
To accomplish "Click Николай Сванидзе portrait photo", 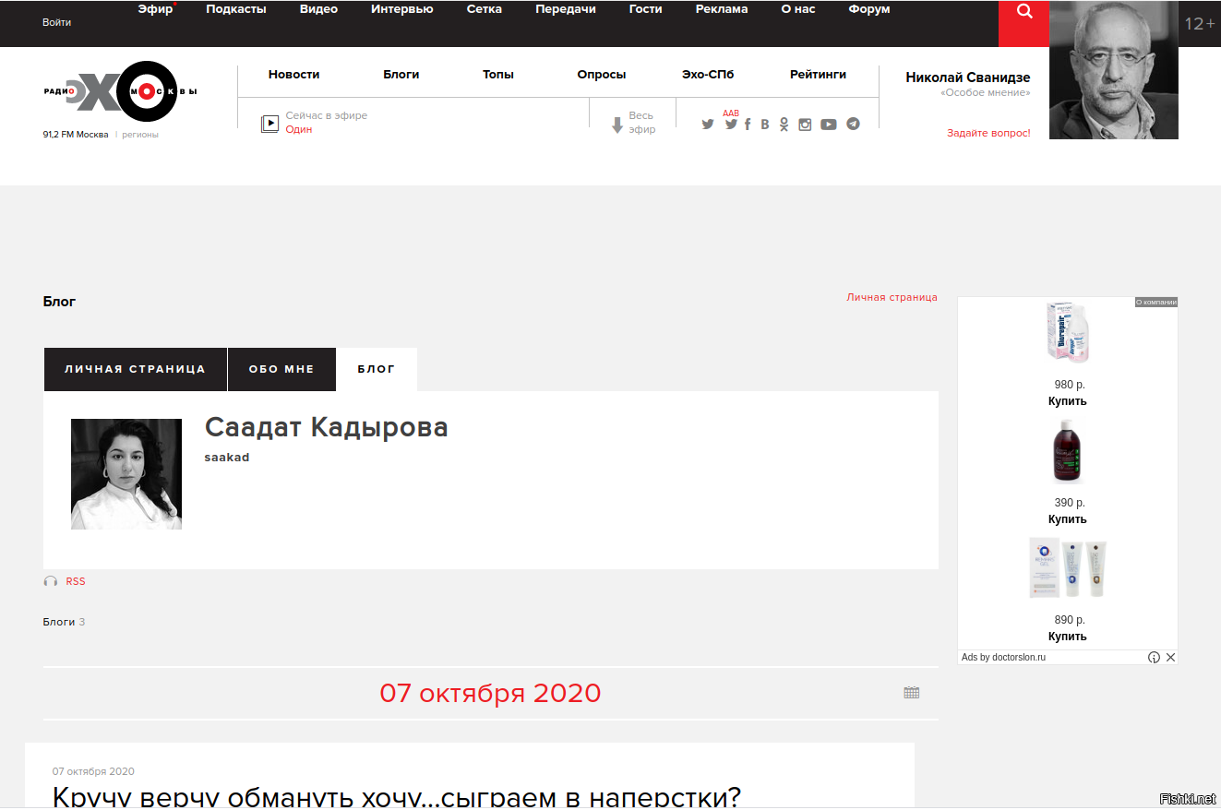I will (x=1114, y=70).
